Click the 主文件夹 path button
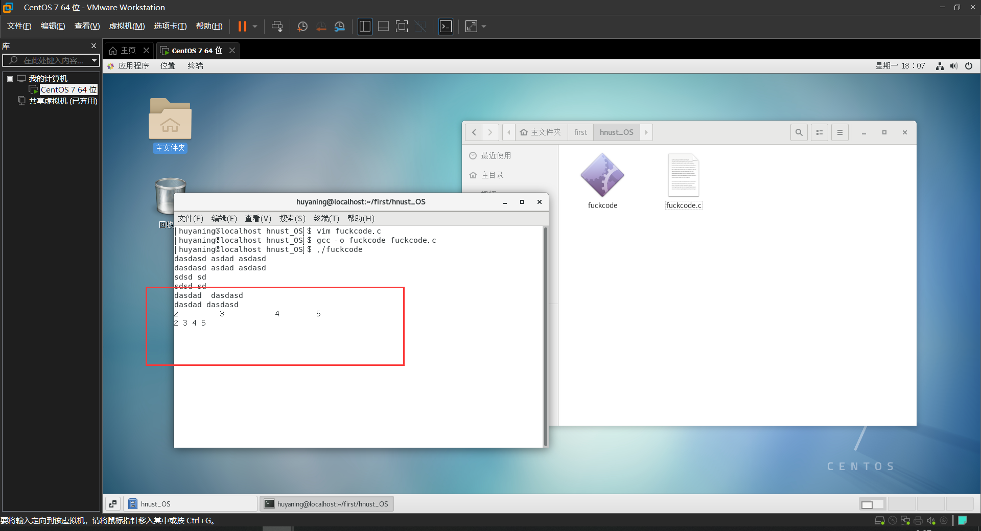 [x=541, y=132]
